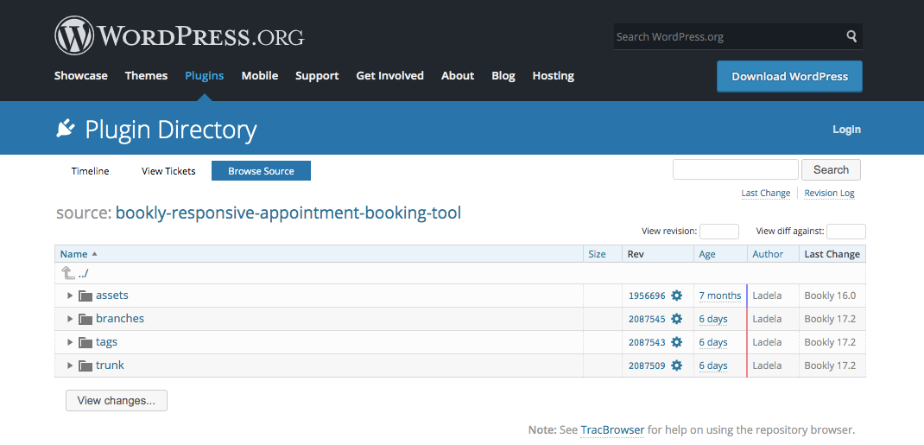Image resolution: width=924 pixels, height=445 pixels.
Task: Open the About menu item
Action: [x=458, y=75]
